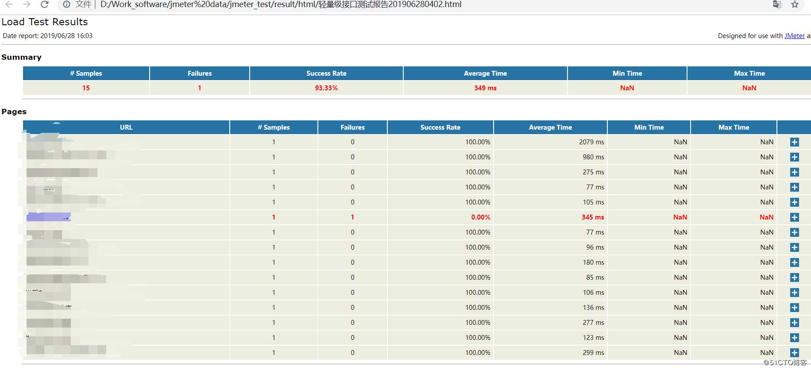Click the Date report 2019/06/28 16:03 text

[47, 36]
